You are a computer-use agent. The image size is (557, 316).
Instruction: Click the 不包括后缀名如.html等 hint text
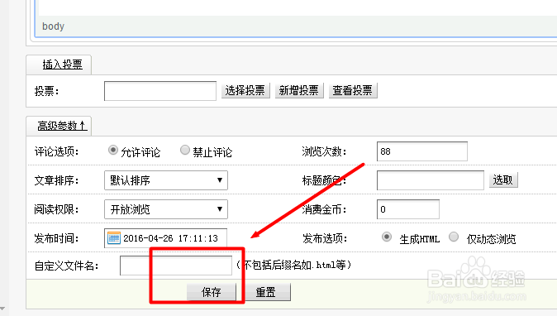[x=294, y=265]
